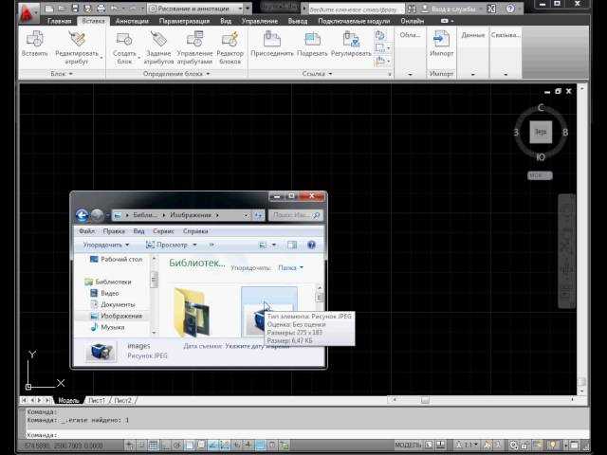The height and width of the screenshot is (455, 607).
Task: Toggle the Explorer preview pane button
Action: click(292, 245)
